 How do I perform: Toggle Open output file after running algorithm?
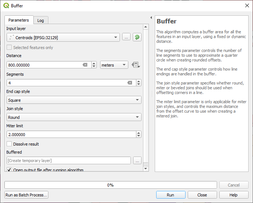point(9,170)
